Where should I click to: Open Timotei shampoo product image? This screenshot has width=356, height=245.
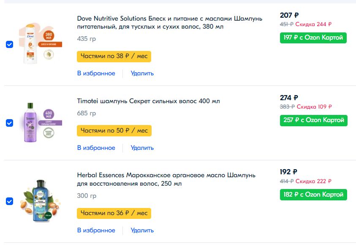[x=40, y=122]
